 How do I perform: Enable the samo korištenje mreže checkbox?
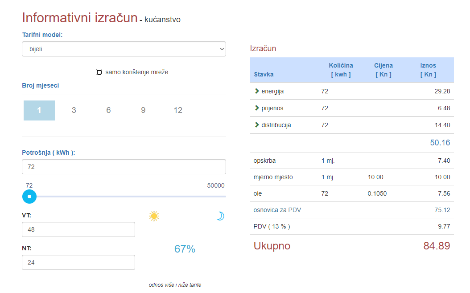click(99, 72)
